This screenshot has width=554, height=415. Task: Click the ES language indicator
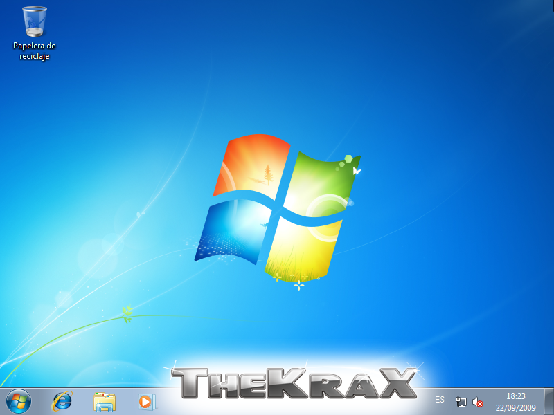point(440,400)
